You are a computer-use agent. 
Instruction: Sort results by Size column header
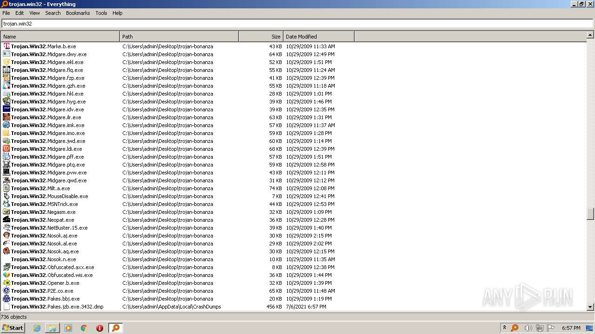pos(261,37)
